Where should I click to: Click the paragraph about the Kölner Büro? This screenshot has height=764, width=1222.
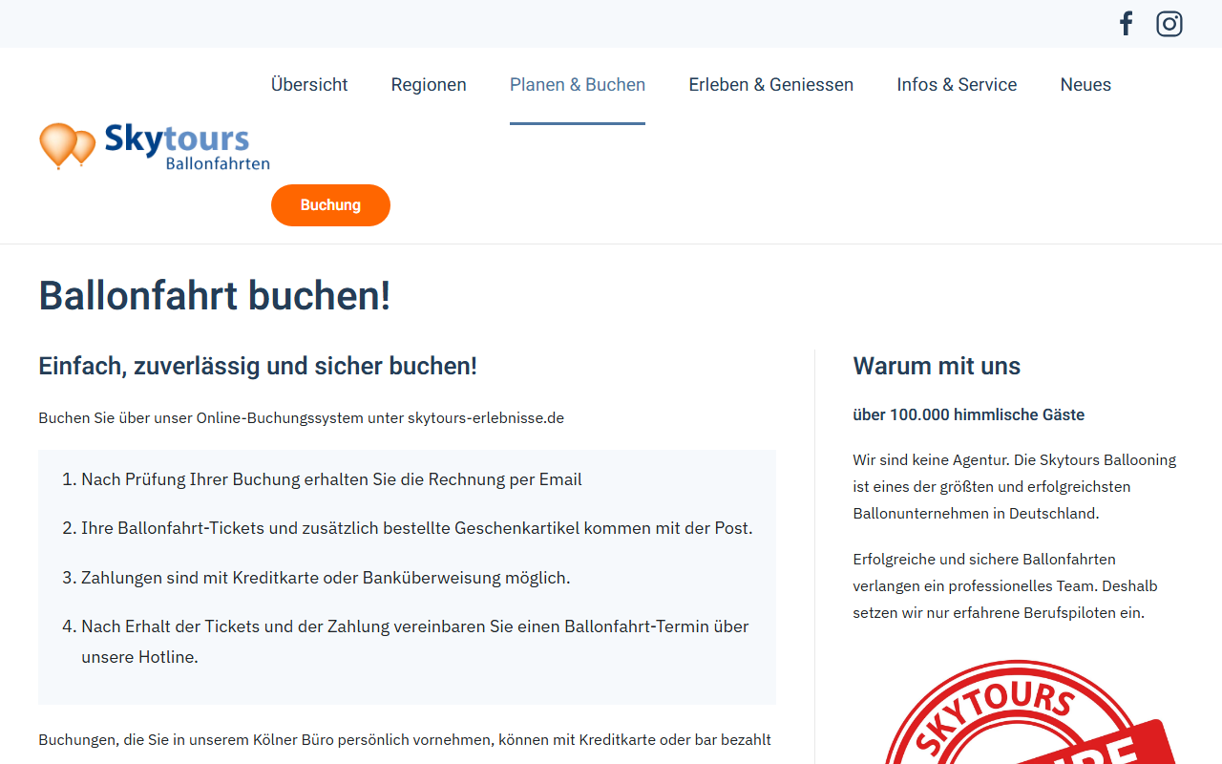[405, 740]
